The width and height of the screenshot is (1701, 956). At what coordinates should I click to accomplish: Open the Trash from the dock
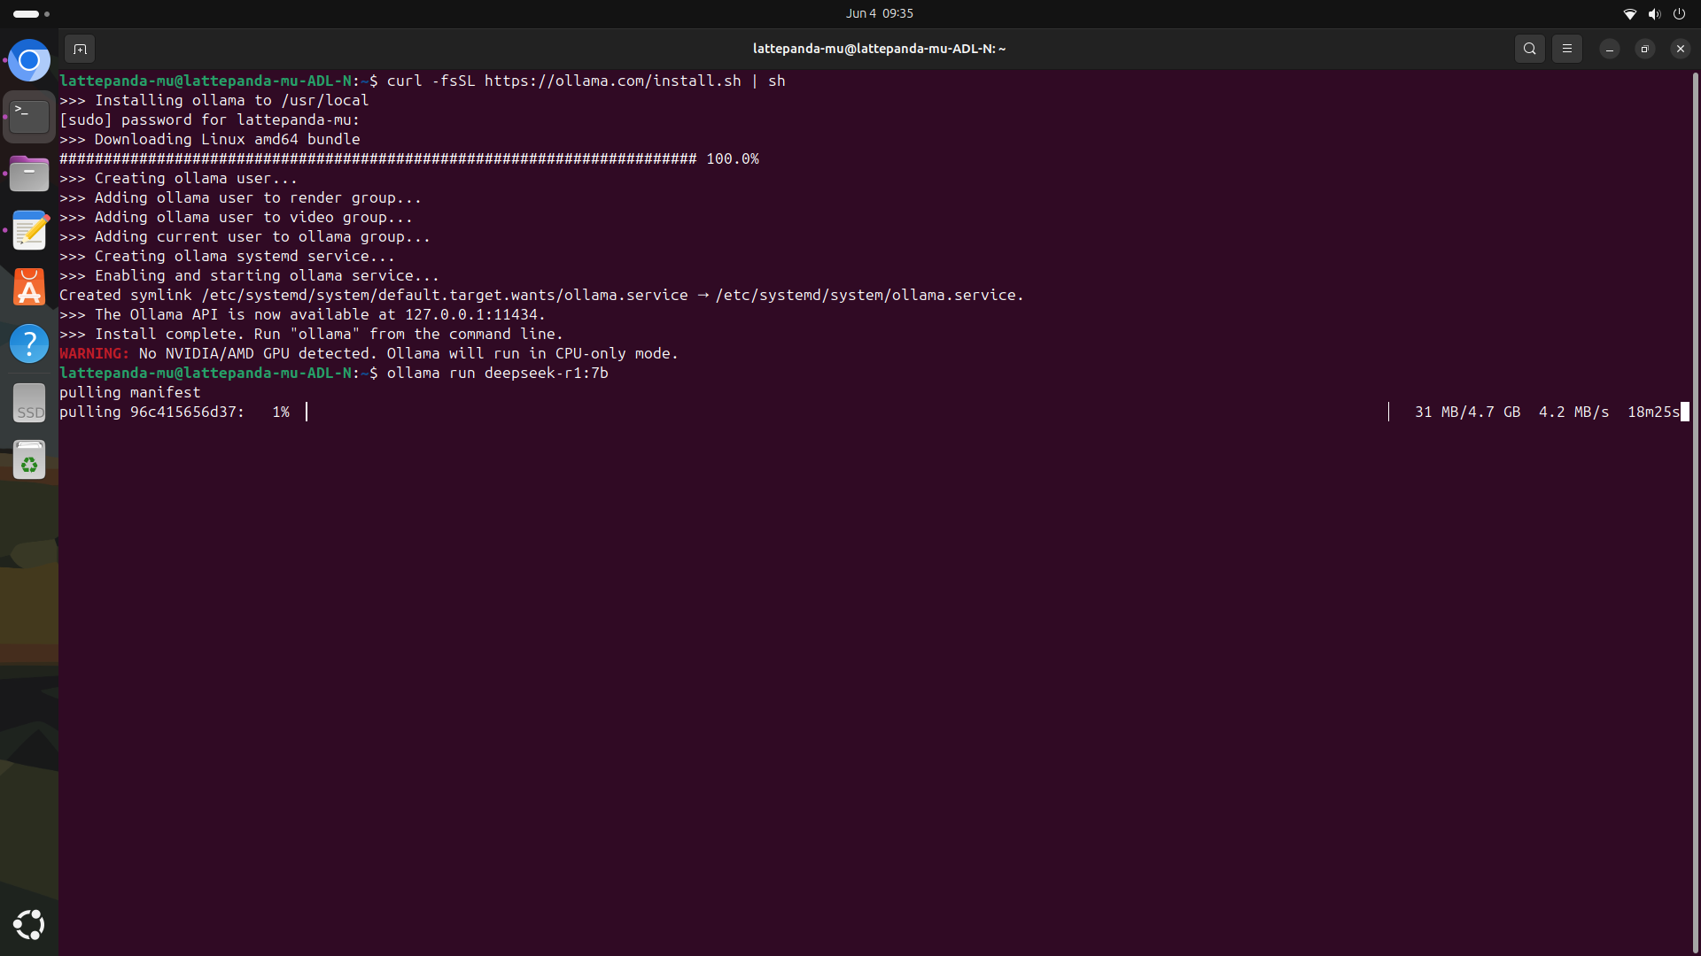pyautogui.click(x=29, y=460)
